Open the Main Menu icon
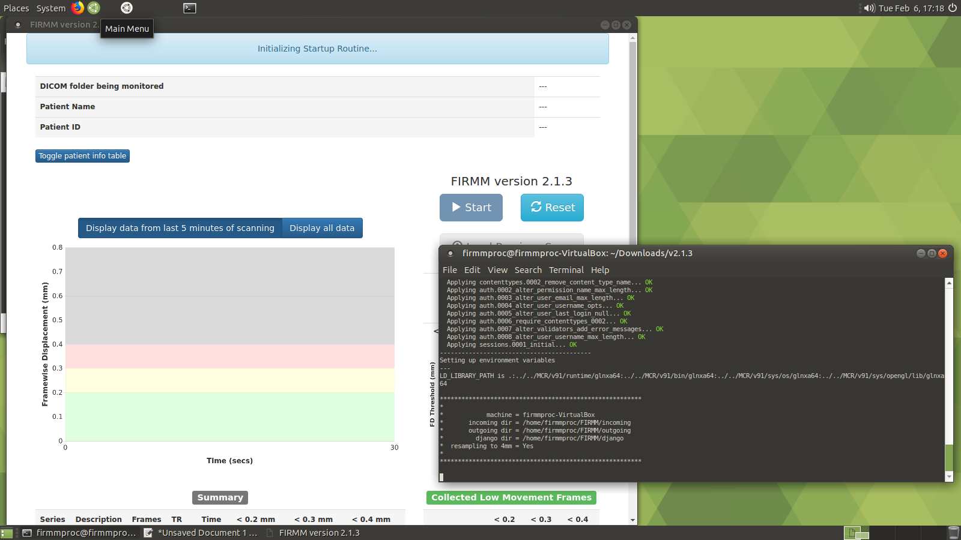The width and height of the screenshot is (961, 540). (126, 8)
